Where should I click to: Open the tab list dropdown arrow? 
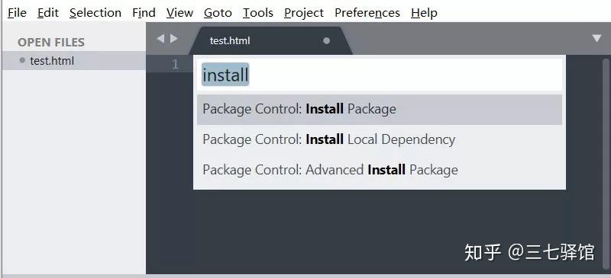596,38
